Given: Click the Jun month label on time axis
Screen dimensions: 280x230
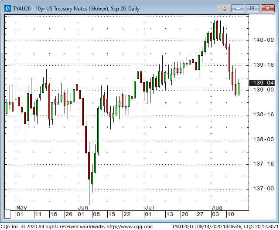Looking at the screenshot, I should (83, 208).
